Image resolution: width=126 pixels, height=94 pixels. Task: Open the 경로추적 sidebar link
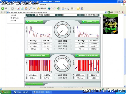pyautogui.click(x=14, y=21)
